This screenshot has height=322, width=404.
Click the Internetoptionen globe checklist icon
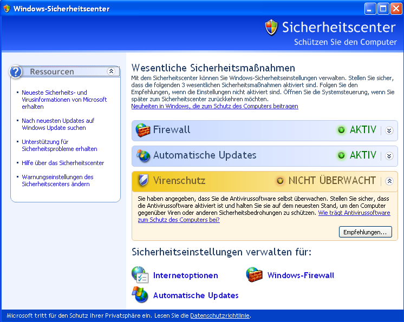pos(140,275)
